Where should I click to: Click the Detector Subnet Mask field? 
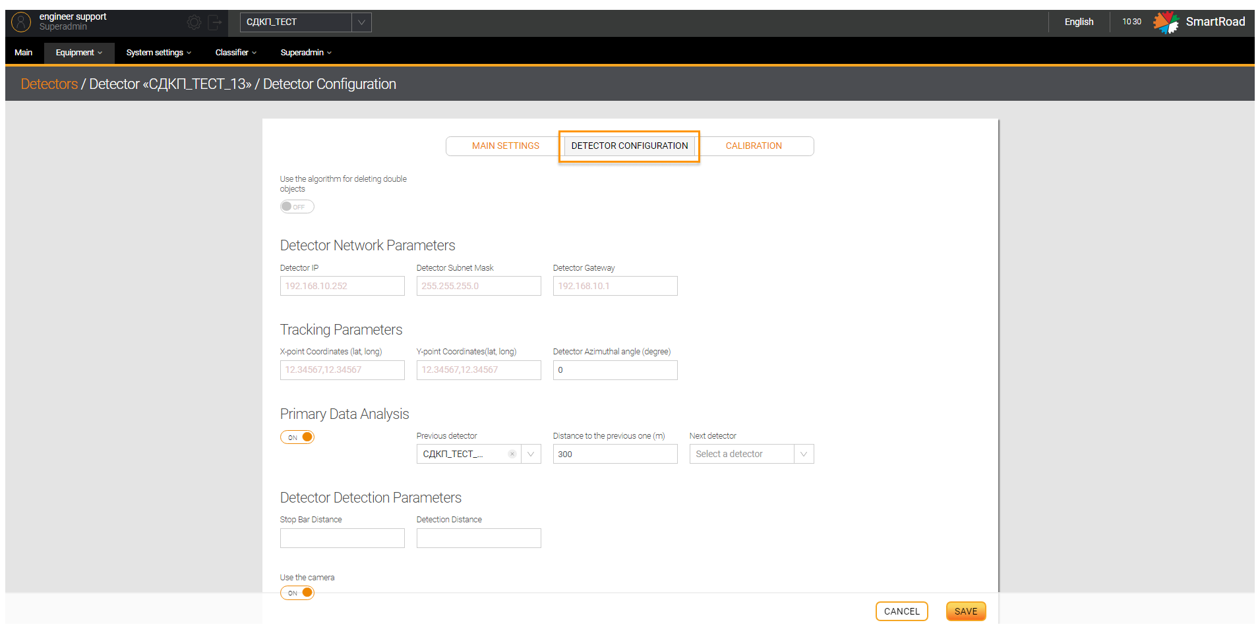coord(479,286)
